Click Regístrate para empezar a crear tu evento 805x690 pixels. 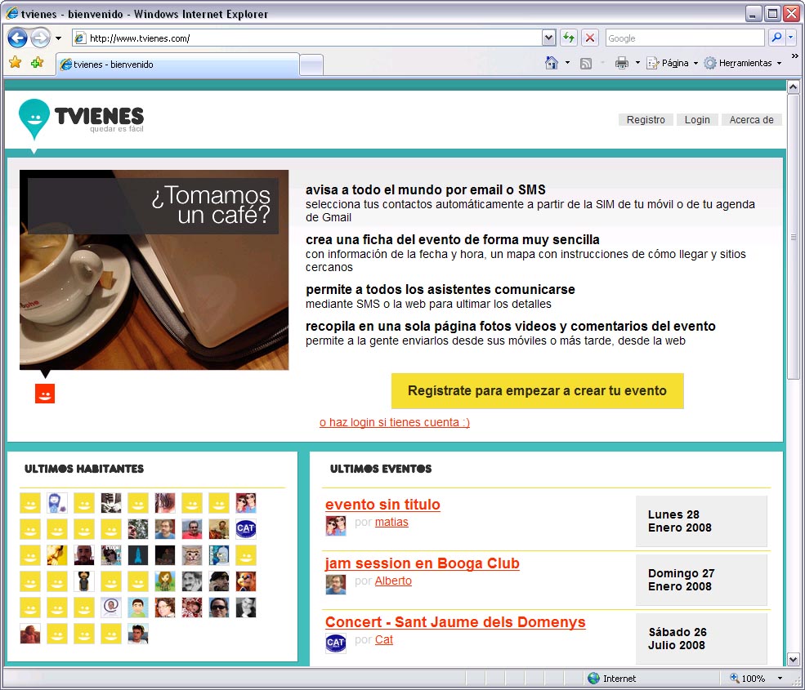click(537, 391)
